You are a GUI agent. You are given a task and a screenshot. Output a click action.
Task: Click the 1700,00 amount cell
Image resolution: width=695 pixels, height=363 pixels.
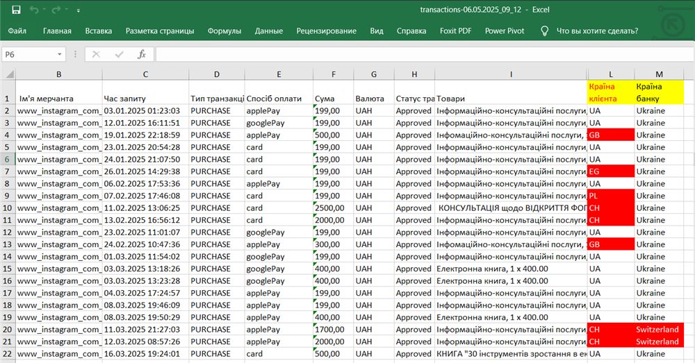[x=334, y=330]
